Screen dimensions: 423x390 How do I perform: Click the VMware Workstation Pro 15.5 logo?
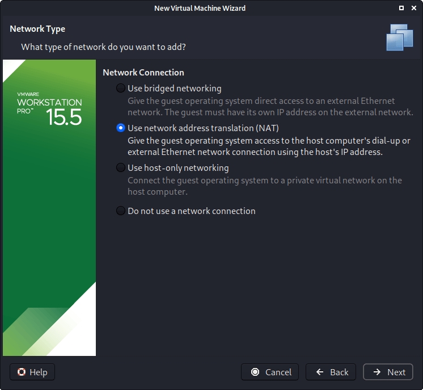click(x=49, y=108)
